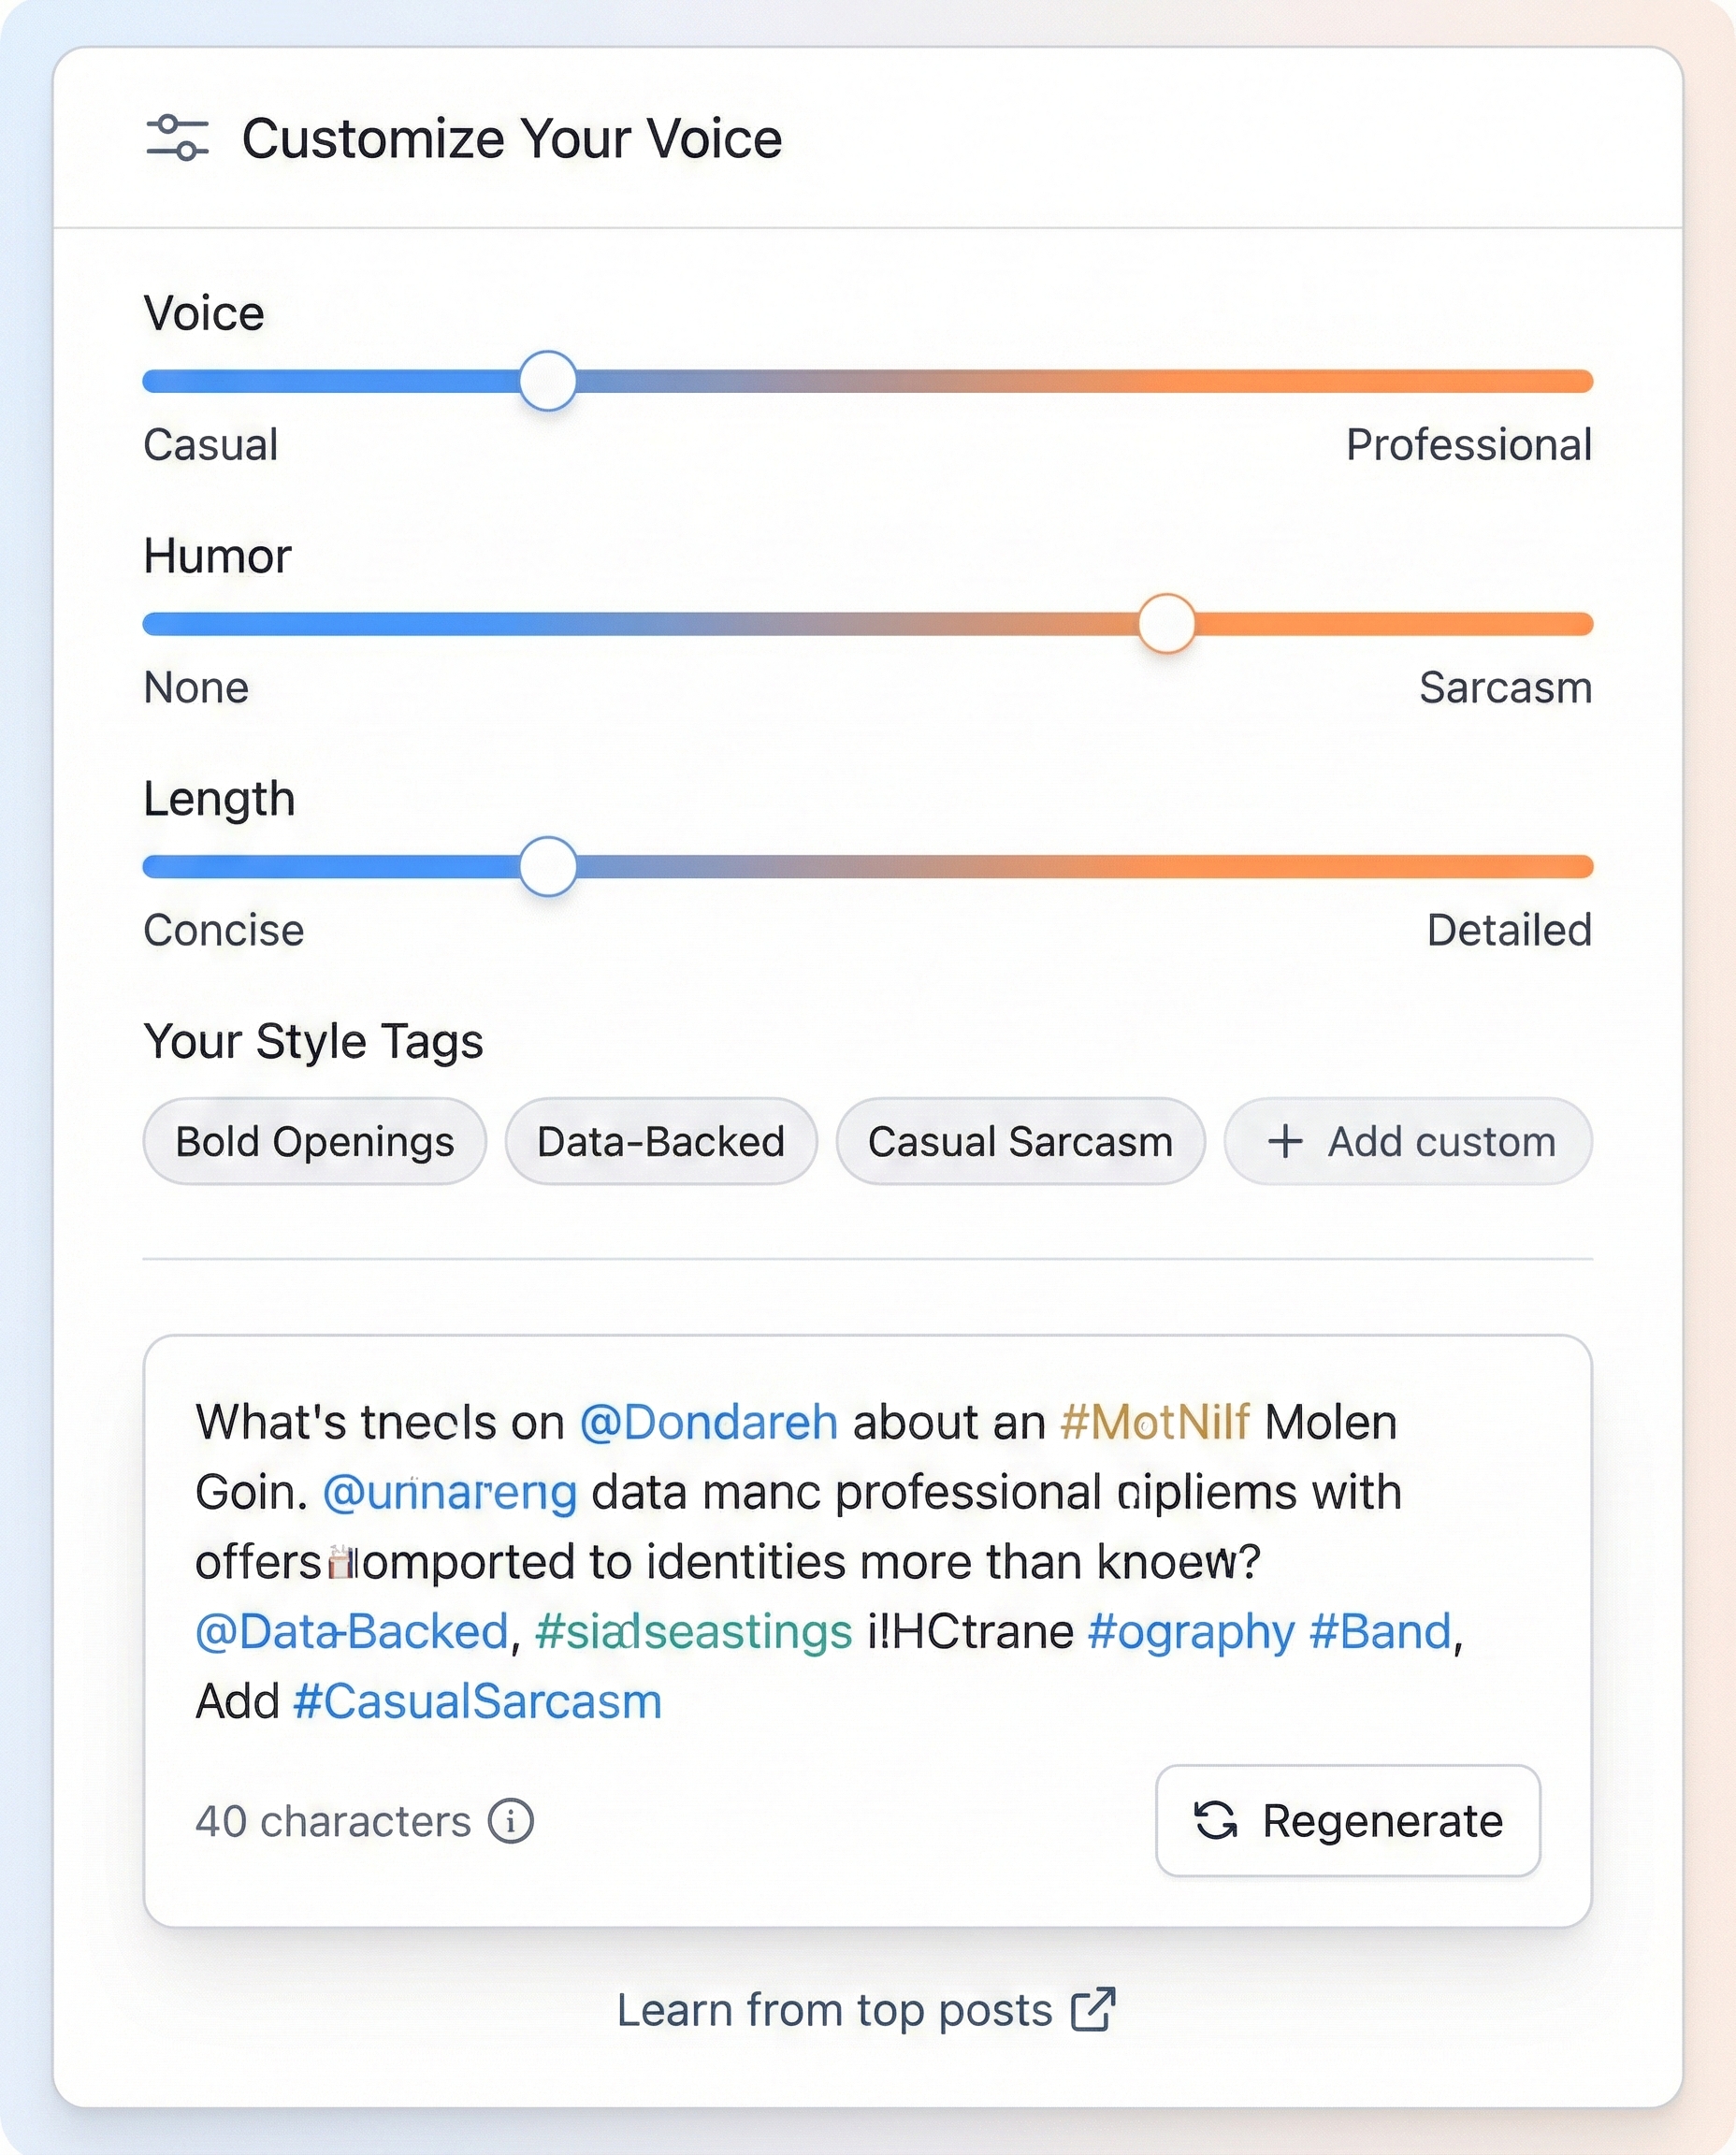1736x2155 pixels.
Task: Click the Voice slider handle
Action: click(x=548, y=381)
